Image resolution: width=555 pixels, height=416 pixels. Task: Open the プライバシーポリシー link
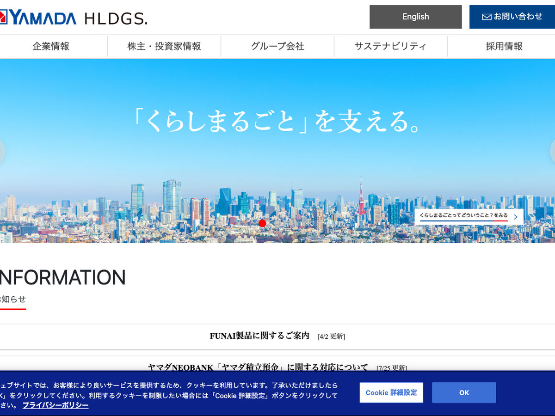click(x=55, y=405)
